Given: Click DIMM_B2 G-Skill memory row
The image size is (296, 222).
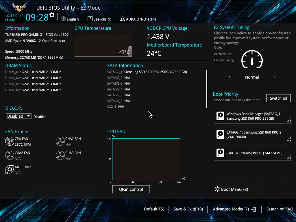Looking at the screenshot, I should point(33,90).
